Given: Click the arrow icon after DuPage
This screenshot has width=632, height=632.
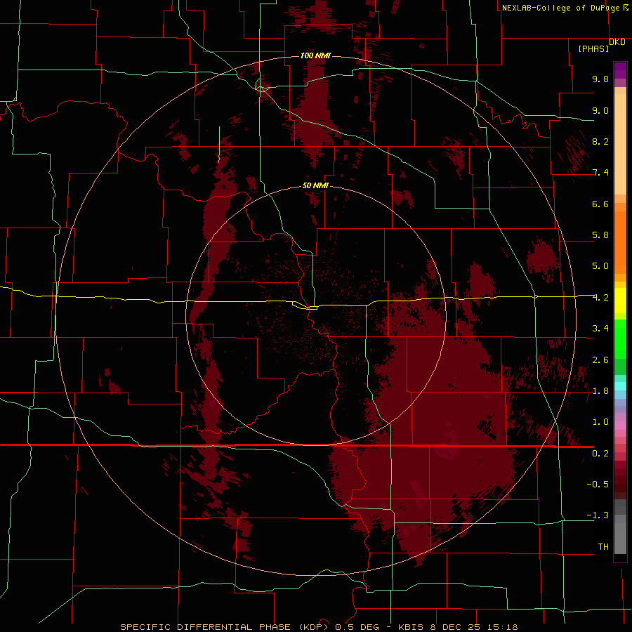Looking at the screenshot, I should [x=626, y=7].
